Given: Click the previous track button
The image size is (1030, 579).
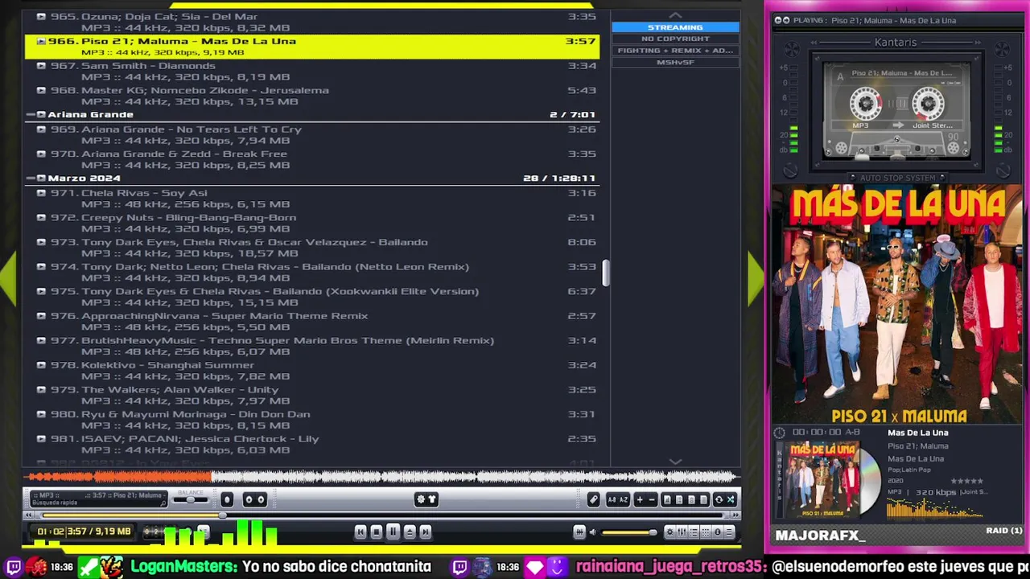Looking at the screenshot, I should (360, 532).
